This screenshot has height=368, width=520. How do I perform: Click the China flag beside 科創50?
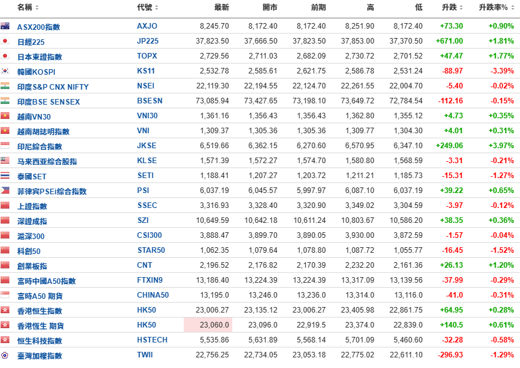pos(4,250)
